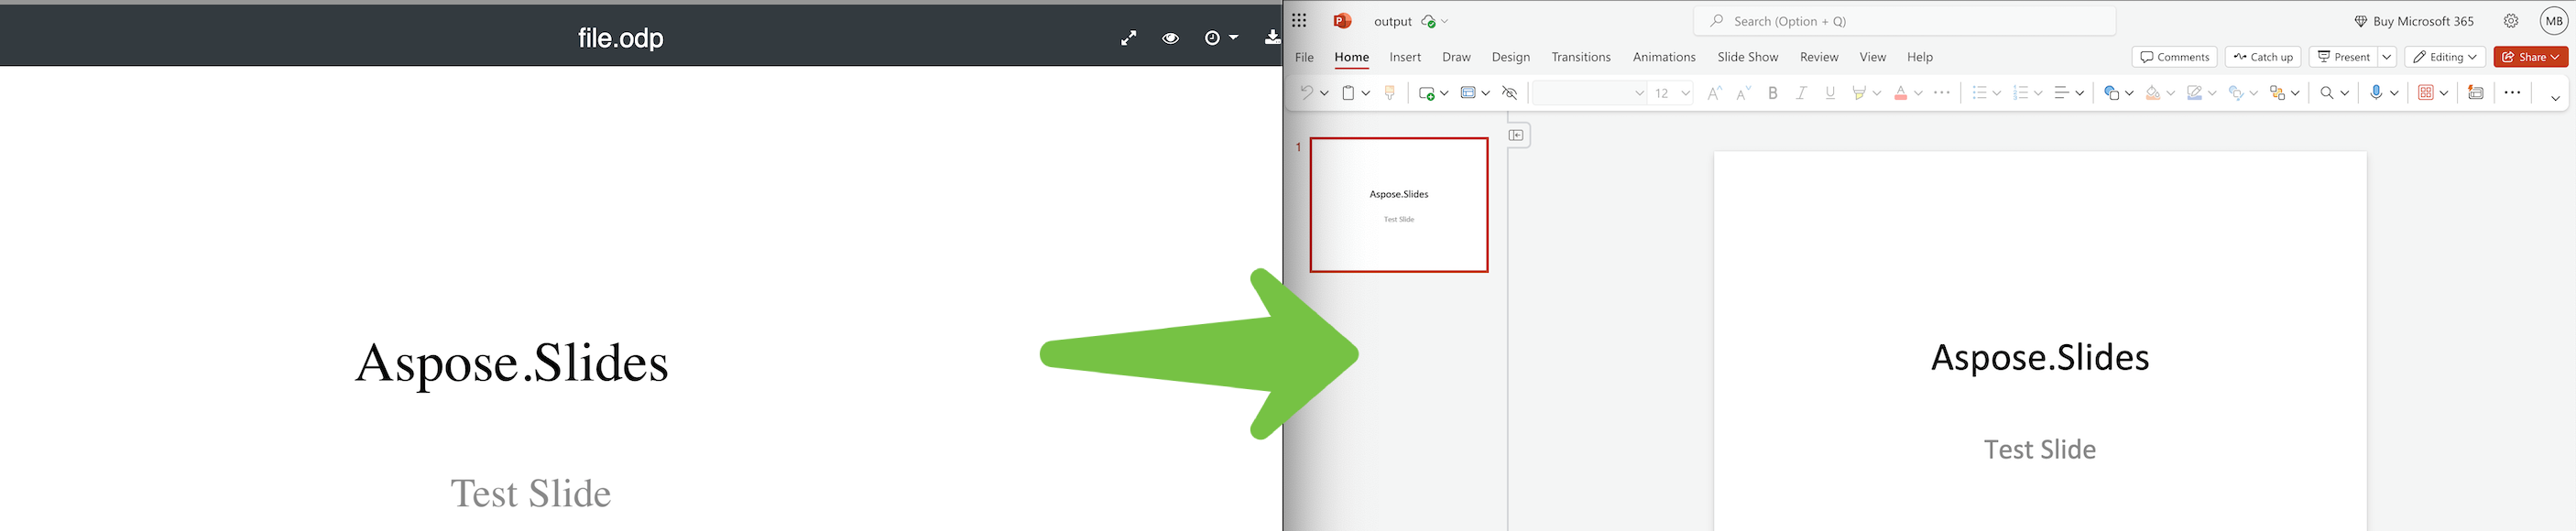Screen dimensions: 2576x531
Task: Click the Comments button
Action: (x=2174, y=57)
